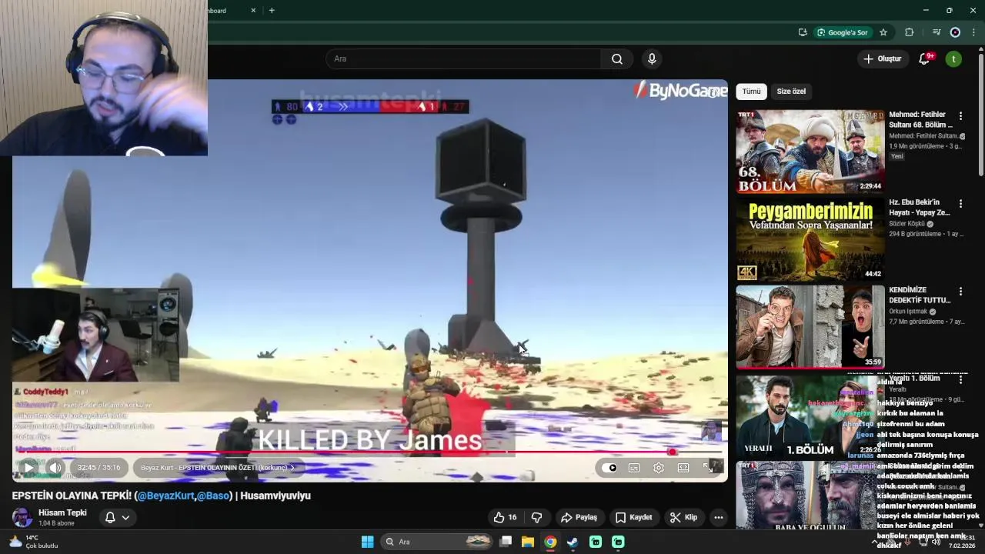Bookmark this page with the star icon

click(883, 32)
